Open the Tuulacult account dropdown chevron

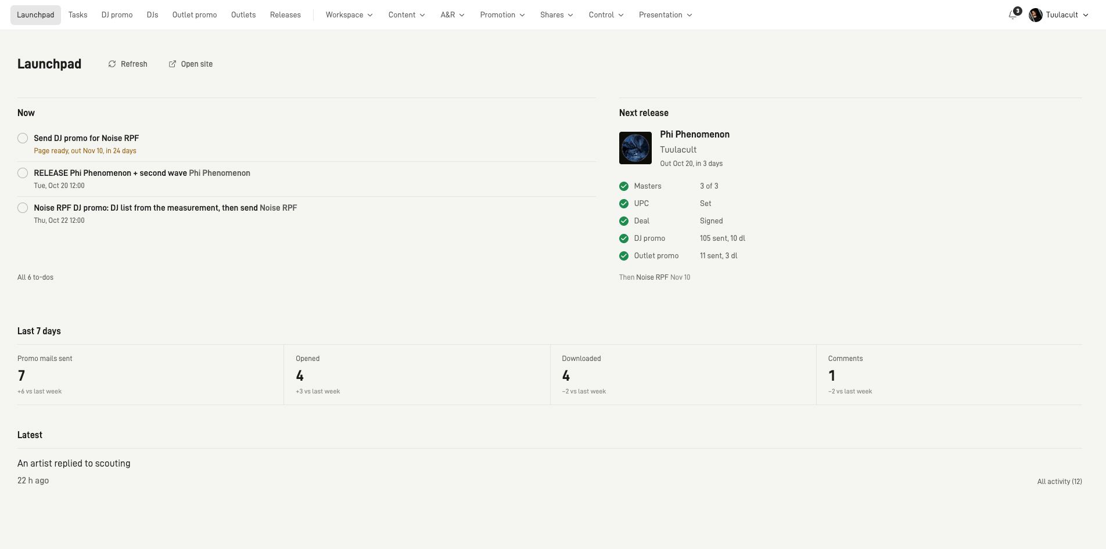1086,15
